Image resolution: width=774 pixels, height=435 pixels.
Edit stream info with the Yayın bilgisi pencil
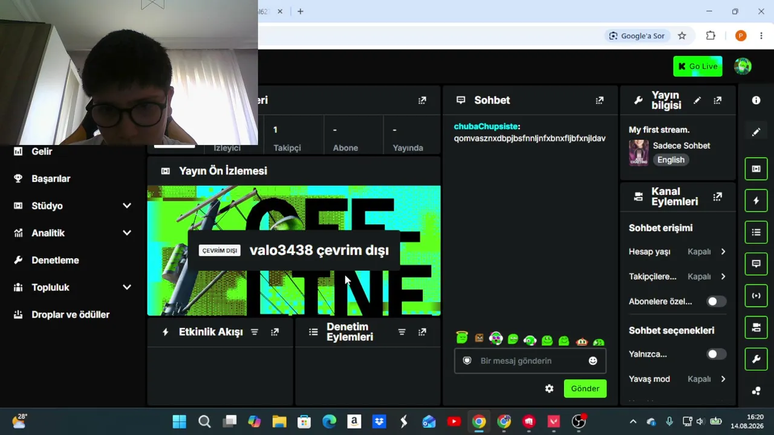pyautogui.click(x=697, y=100)
